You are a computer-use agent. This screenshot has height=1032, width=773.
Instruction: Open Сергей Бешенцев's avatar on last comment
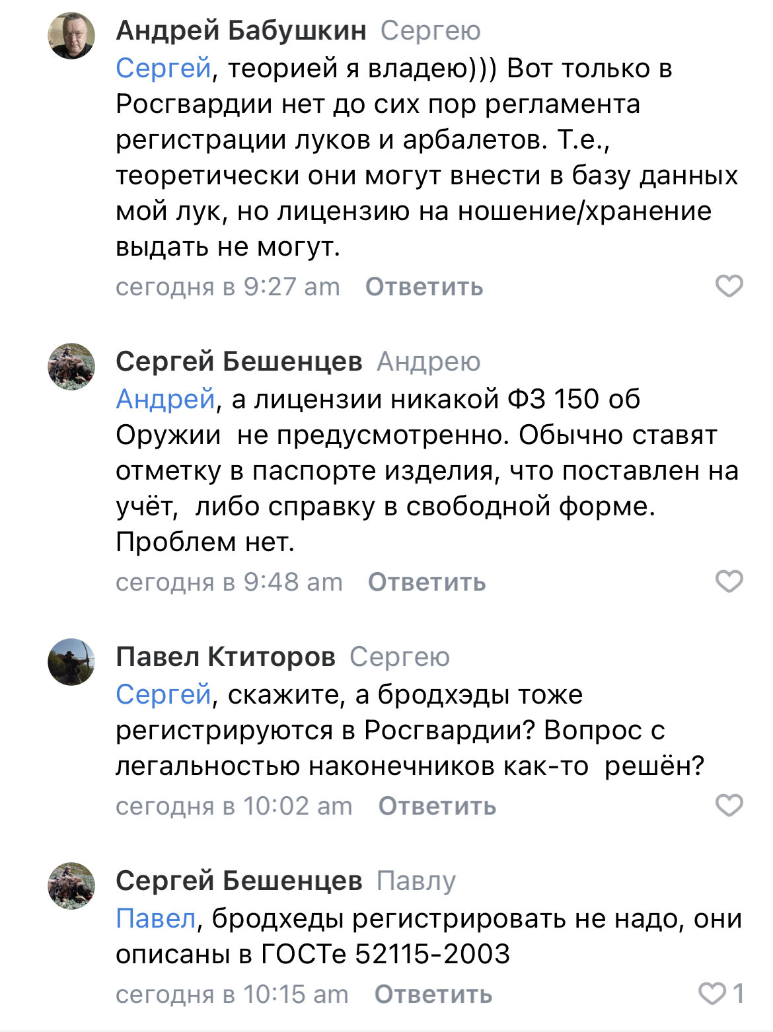pos(71,886)
